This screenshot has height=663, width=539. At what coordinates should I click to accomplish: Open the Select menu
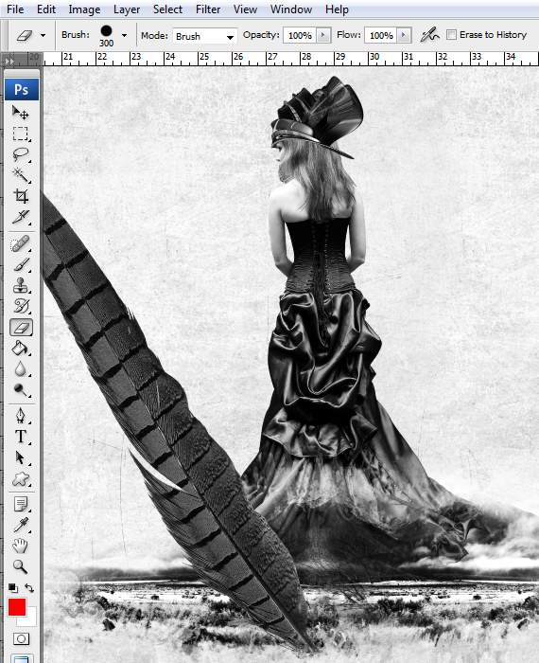pos(167,9)
